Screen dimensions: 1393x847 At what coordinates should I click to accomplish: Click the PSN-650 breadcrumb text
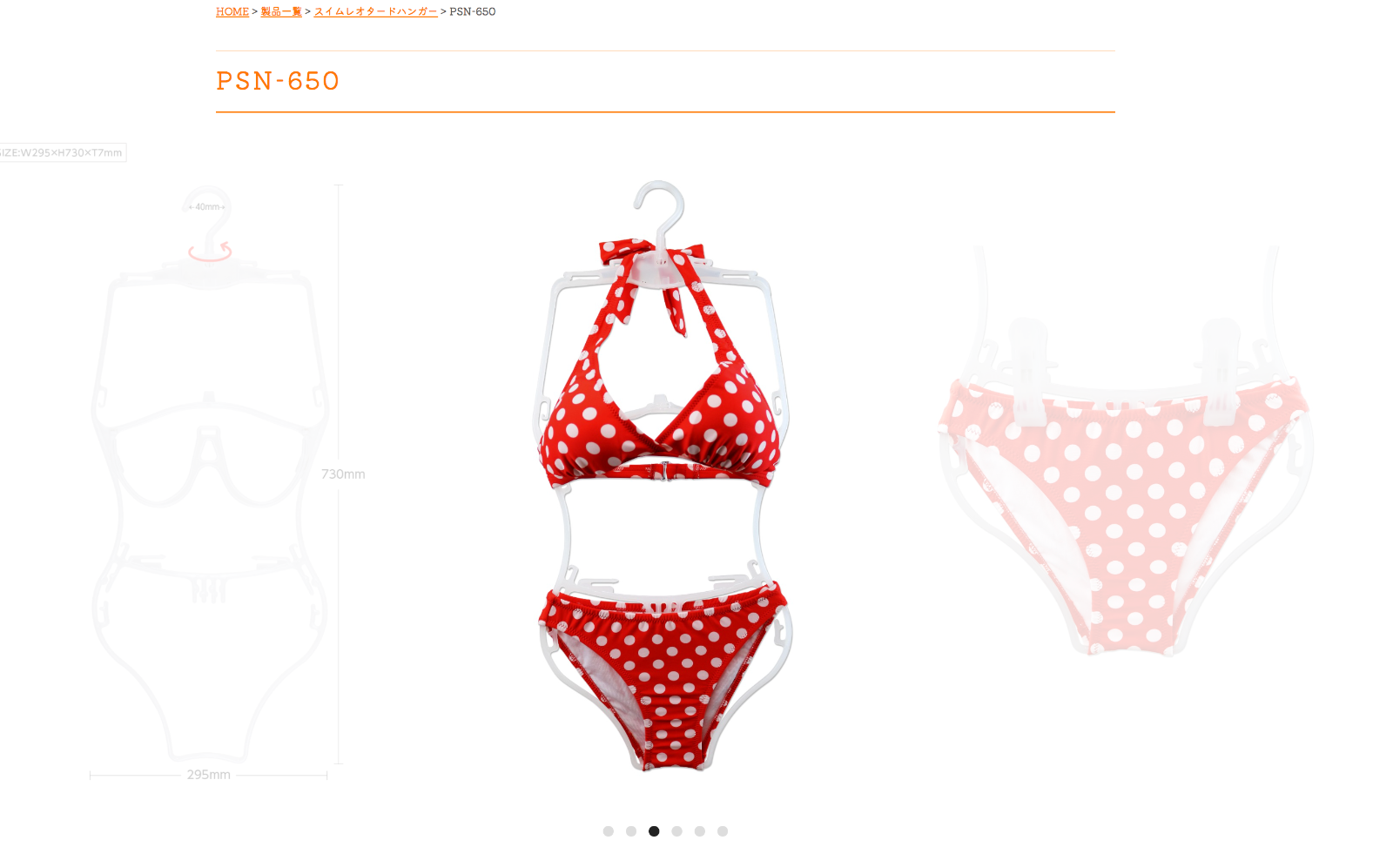tap(473, 11)
